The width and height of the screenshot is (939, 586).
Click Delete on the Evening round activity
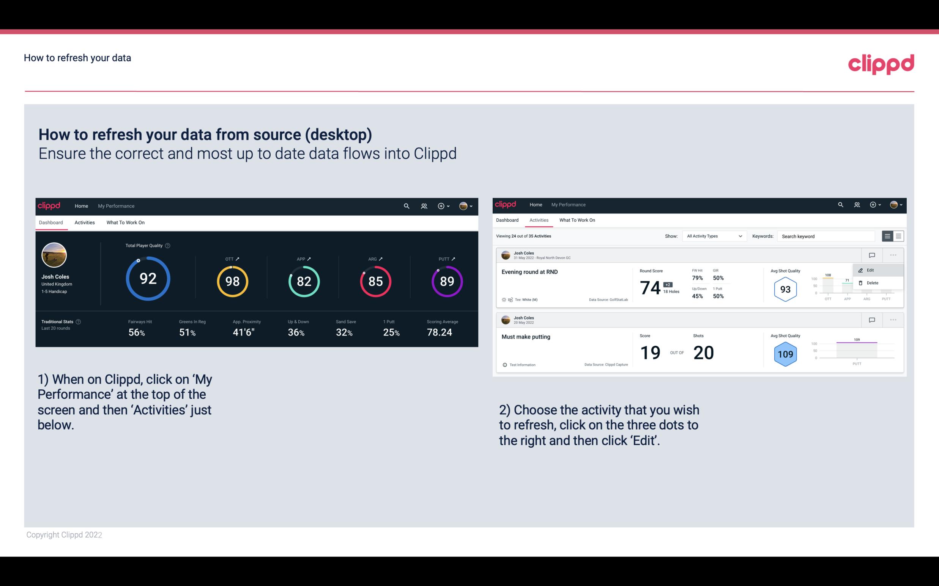(873, 282)
